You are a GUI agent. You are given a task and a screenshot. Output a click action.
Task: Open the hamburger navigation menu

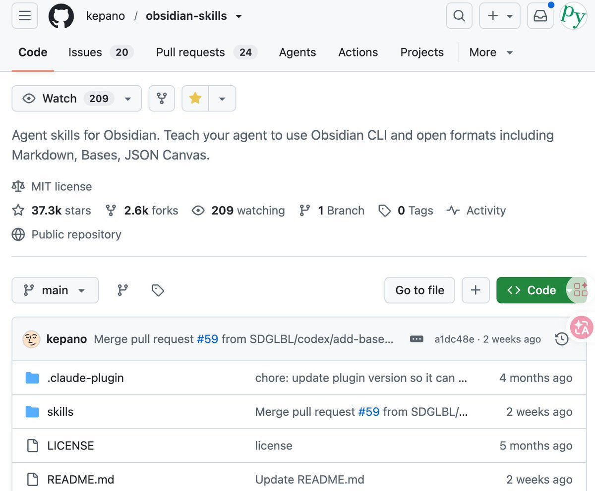point(25,16)
